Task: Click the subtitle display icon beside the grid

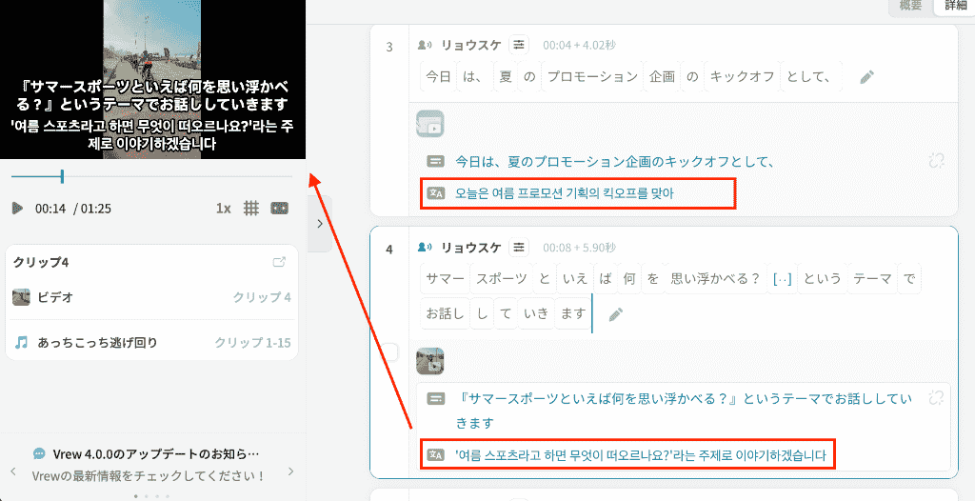Action: 279,209
